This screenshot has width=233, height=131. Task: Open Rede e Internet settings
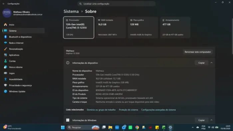pyautogui.click(x=24, y=43)
